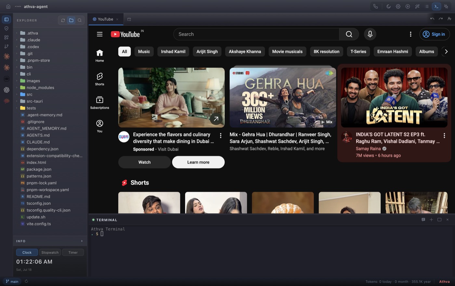Click the new tab icon beside YouTube tab
Image resolution: width=455 pixels, height=286 pixels.
pos(129,20)
